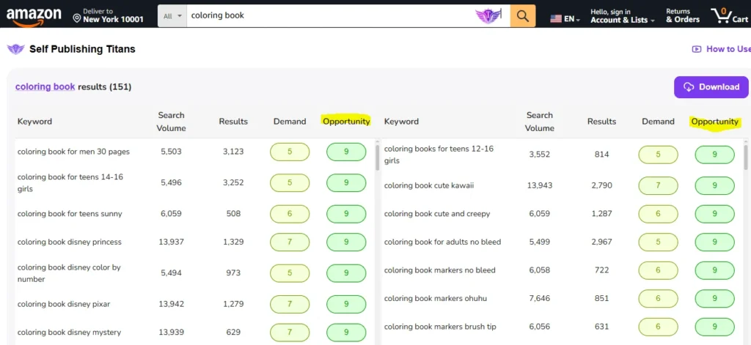Click right table Keyword header
Viewport: 751px width, 345px height.
click(401, 122)
